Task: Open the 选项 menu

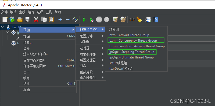Action: (x=40, y=12)
